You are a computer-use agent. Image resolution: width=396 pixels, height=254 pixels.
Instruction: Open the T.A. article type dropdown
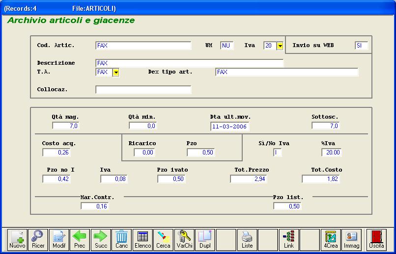click(115, 73)
